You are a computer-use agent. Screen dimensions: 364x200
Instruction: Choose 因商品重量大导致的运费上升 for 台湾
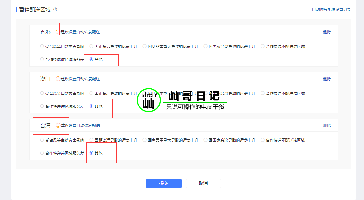[x=144, y=140]
